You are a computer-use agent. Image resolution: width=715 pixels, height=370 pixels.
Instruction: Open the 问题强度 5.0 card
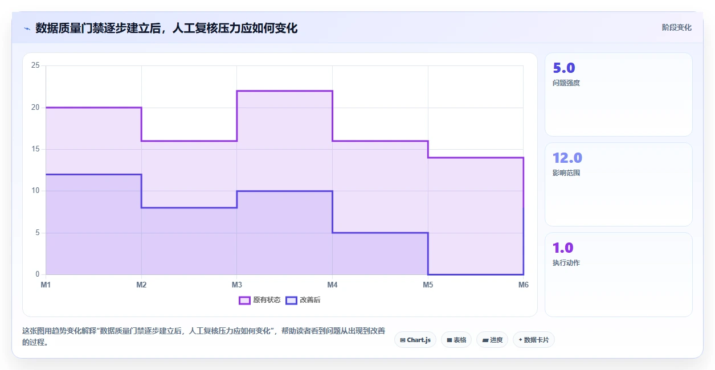[619, 94]
